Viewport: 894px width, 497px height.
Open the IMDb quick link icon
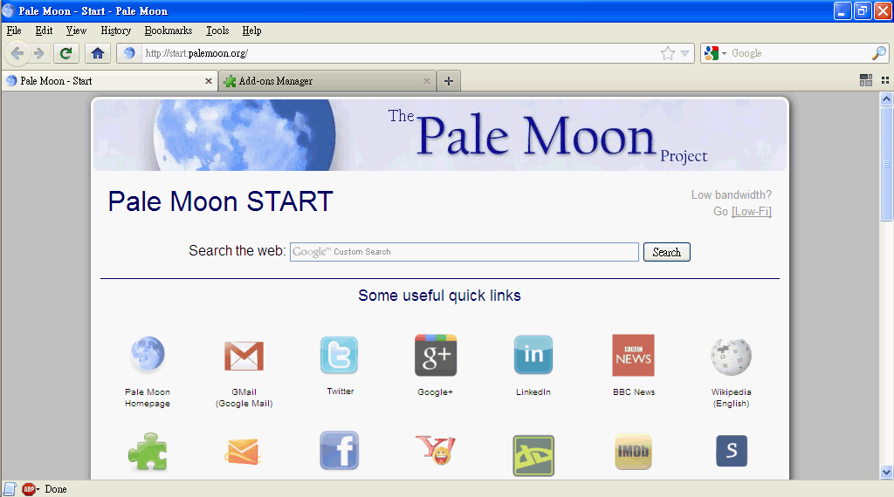pos(634,452)
